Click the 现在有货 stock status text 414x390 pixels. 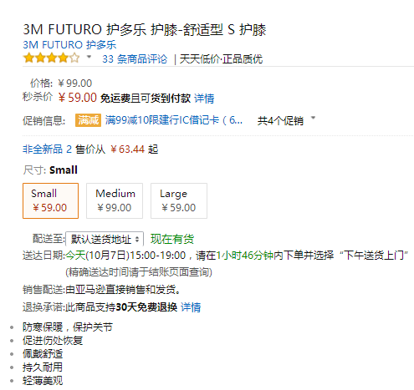click(172, 239)
